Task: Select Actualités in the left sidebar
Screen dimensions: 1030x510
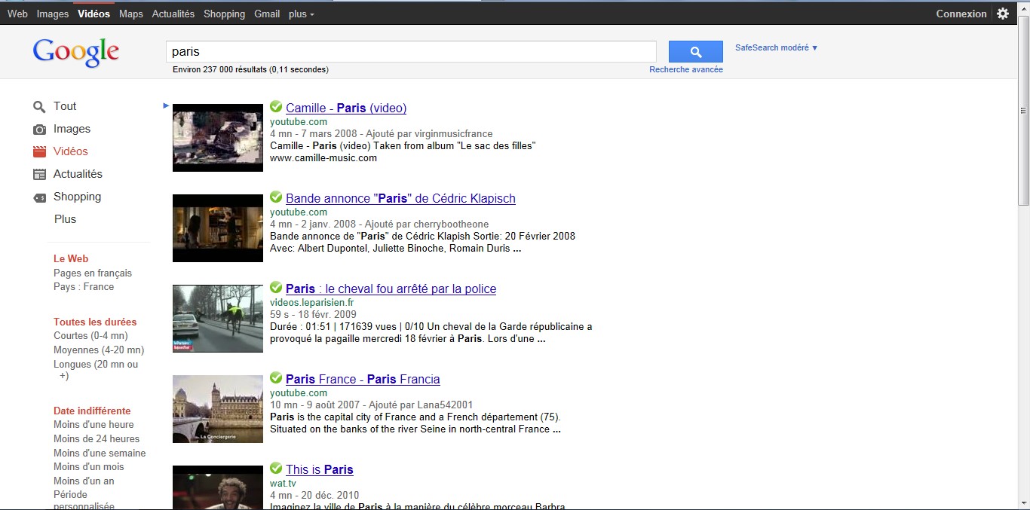Action: click(x=78, y=174)
